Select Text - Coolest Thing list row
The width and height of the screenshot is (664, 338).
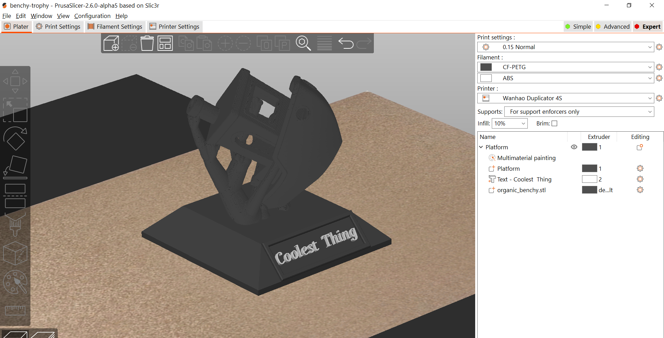(524, 179)
